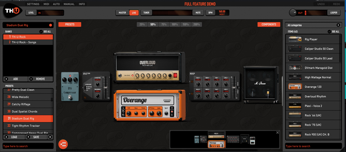Open the Manual menu
Viewport: 346px width, 152px height.
point(69,4)
